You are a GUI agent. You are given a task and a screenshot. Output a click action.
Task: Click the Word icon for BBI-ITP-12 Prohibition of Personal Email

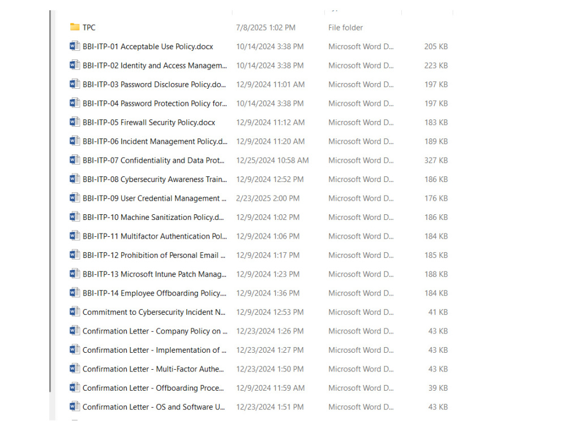[x=75, y=255]
